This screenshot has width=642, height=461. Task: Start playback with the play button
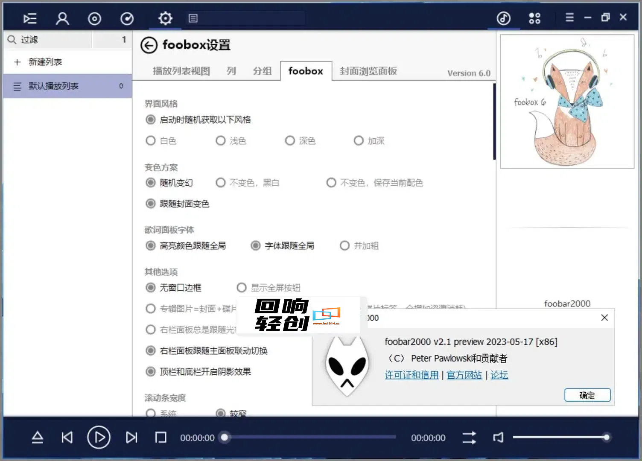click(x=99, y=438)
